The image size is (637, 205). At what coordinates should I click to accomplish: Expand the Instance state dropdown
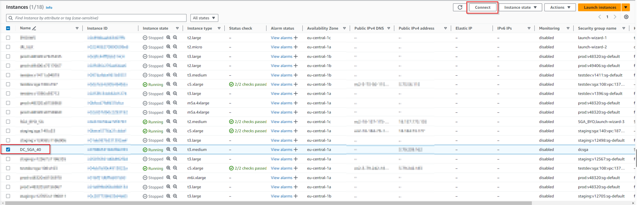(x=520, y=7)
